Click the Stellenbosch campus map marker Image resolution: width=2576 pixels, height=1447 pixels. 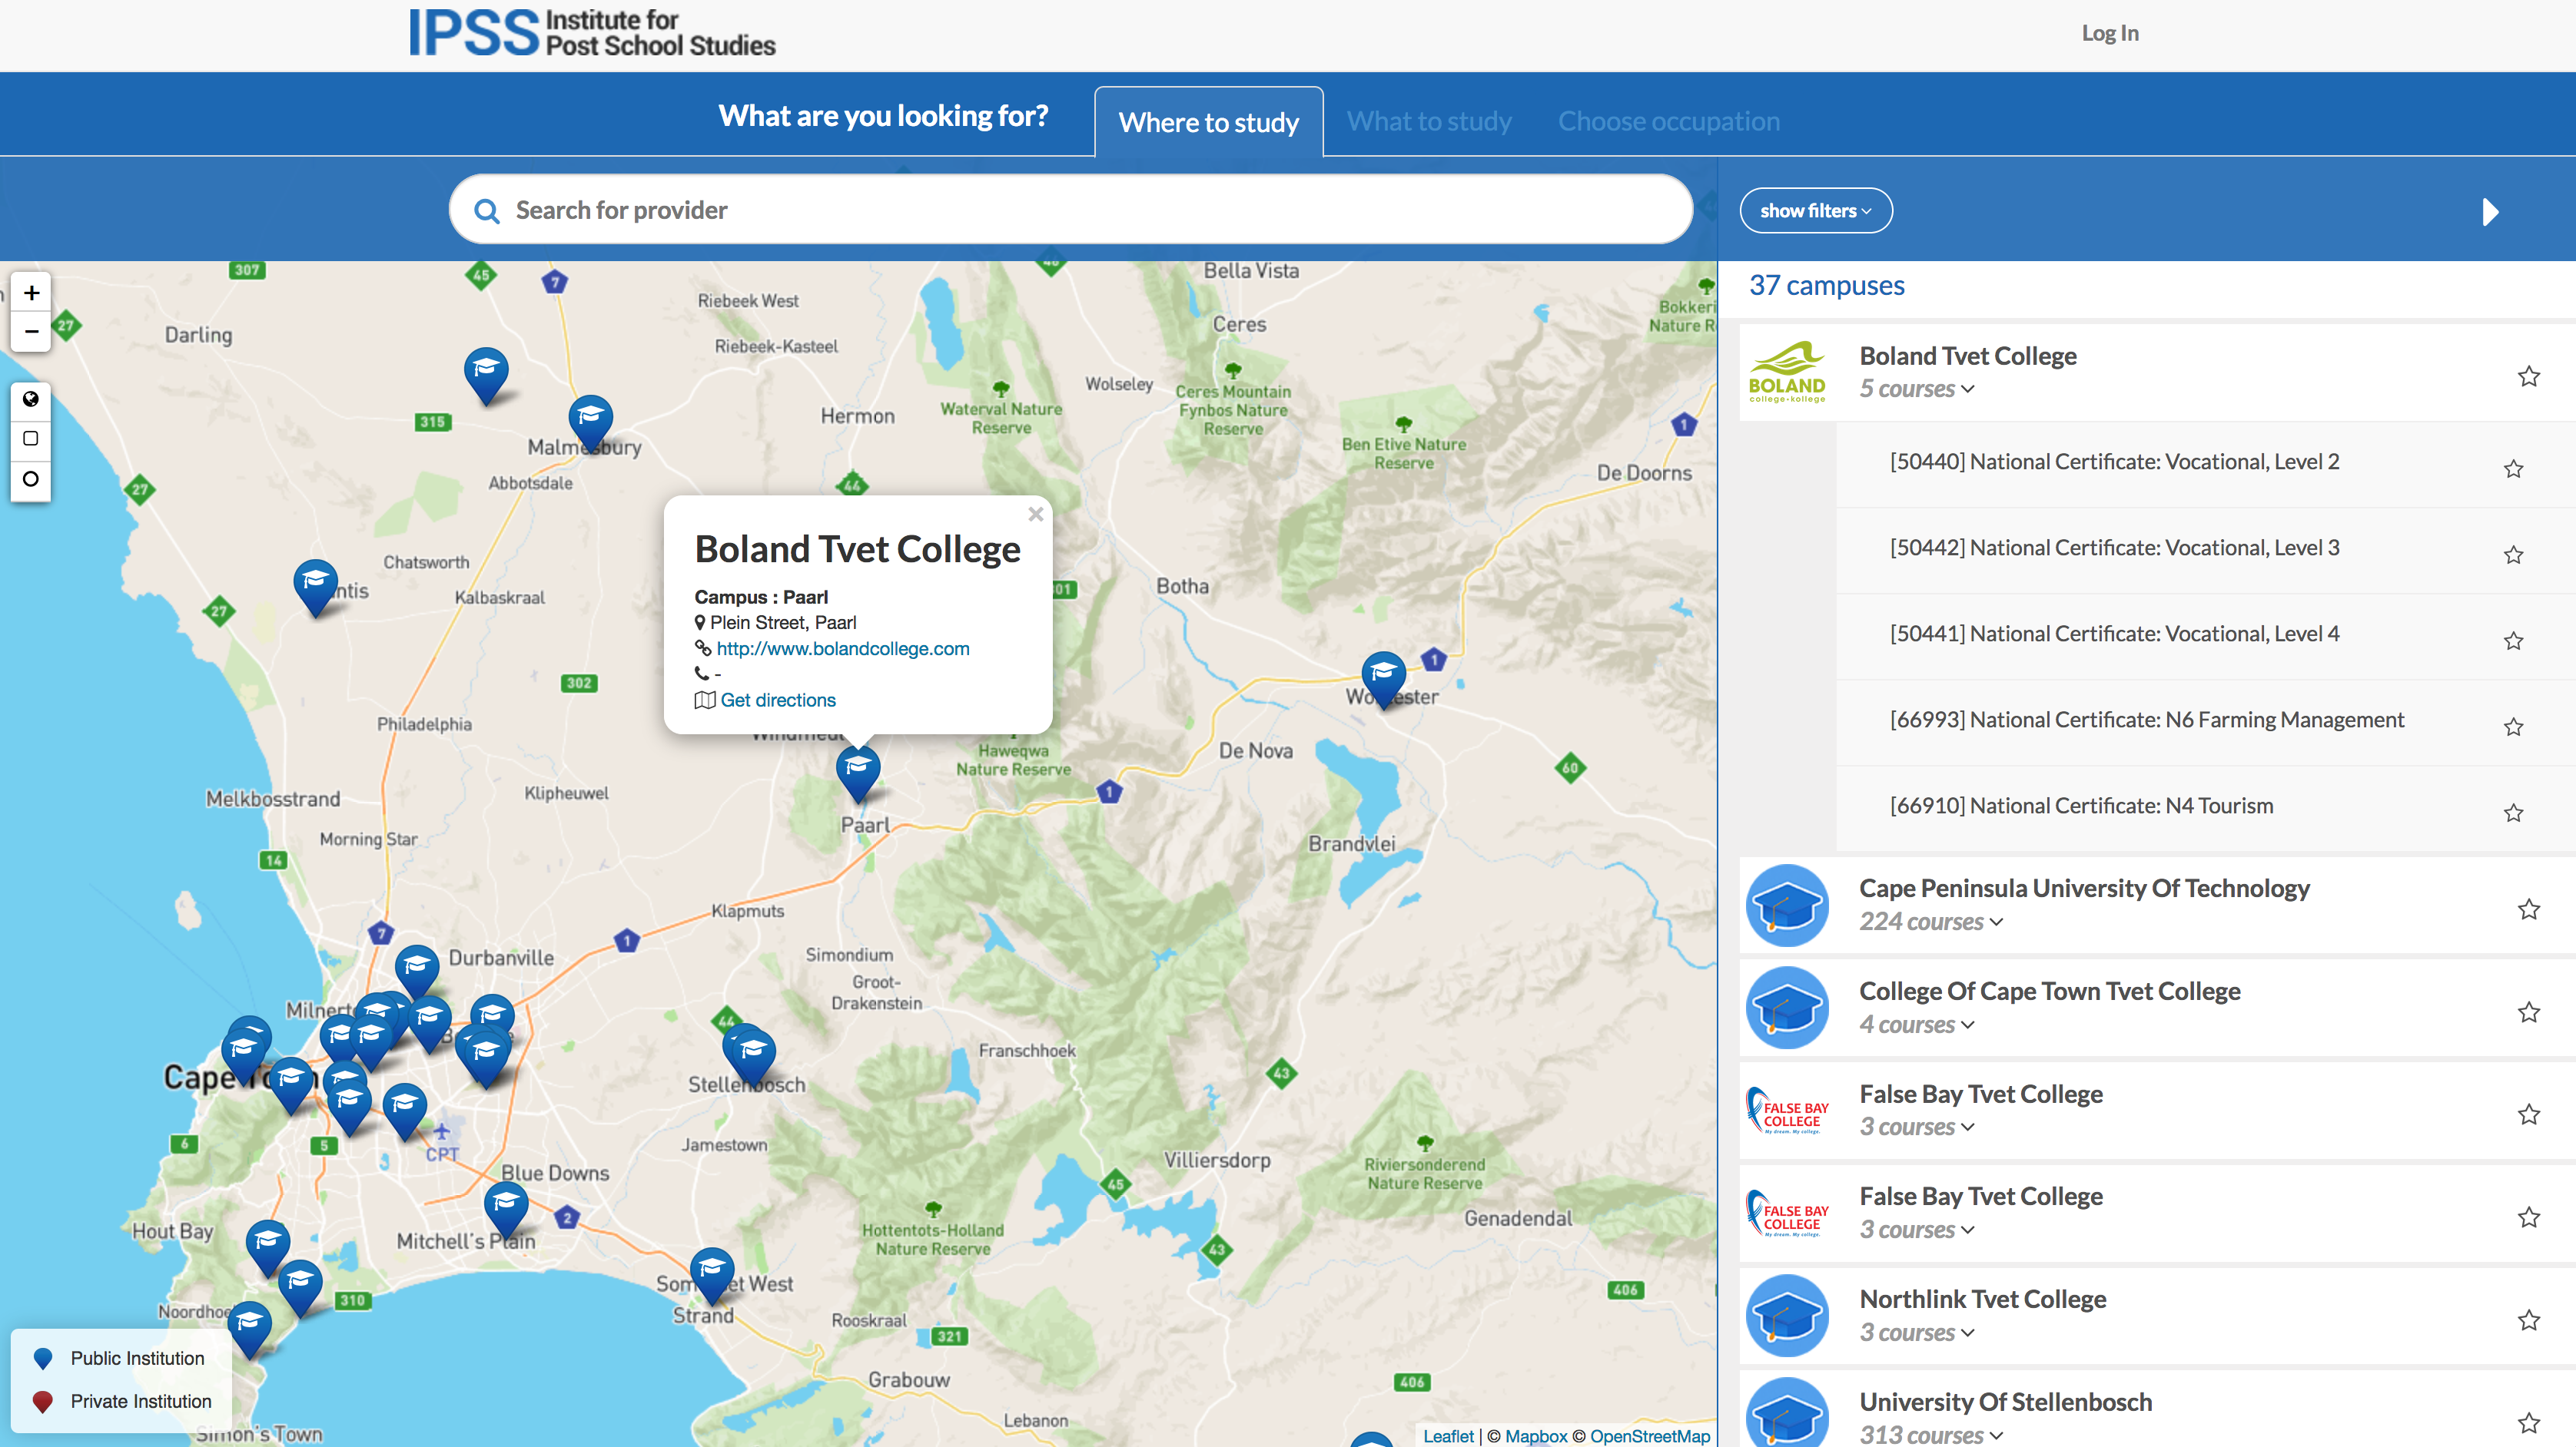[x=753, y=1058]
